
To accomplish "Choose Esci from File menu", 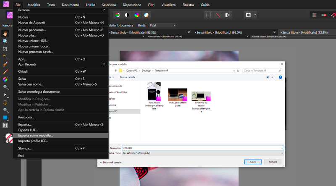I will tap(60, 156).
